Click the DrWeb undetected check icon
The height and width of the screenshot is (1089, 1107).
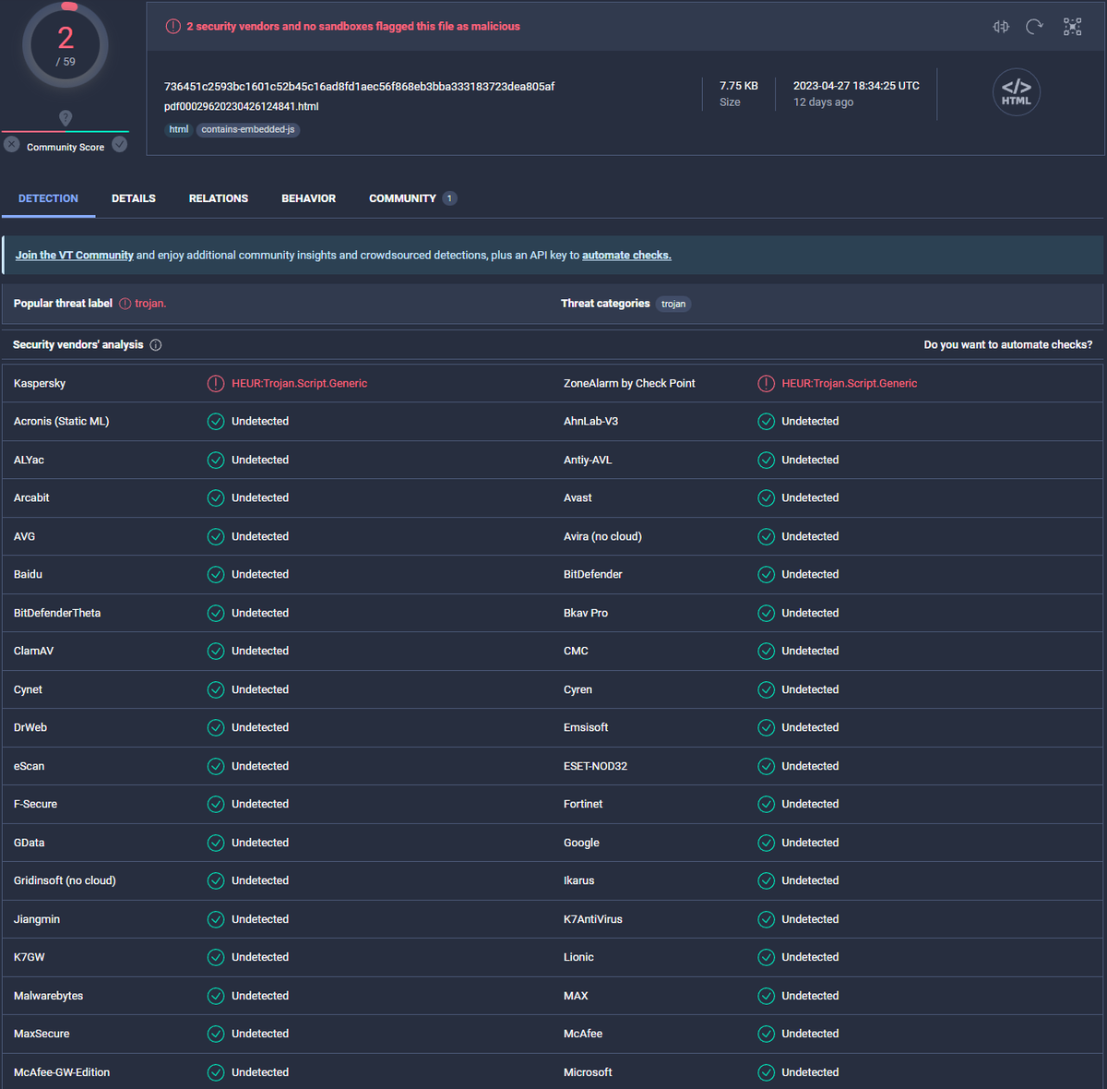click(216, 728)
